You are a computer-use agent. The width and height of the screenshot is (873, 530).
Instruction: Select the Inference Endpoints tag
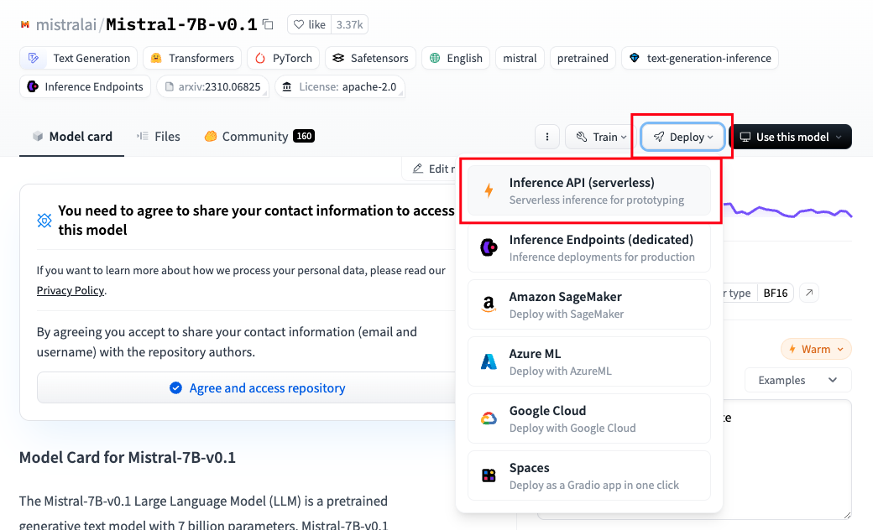pyautogui.click(x=85, y=86)
